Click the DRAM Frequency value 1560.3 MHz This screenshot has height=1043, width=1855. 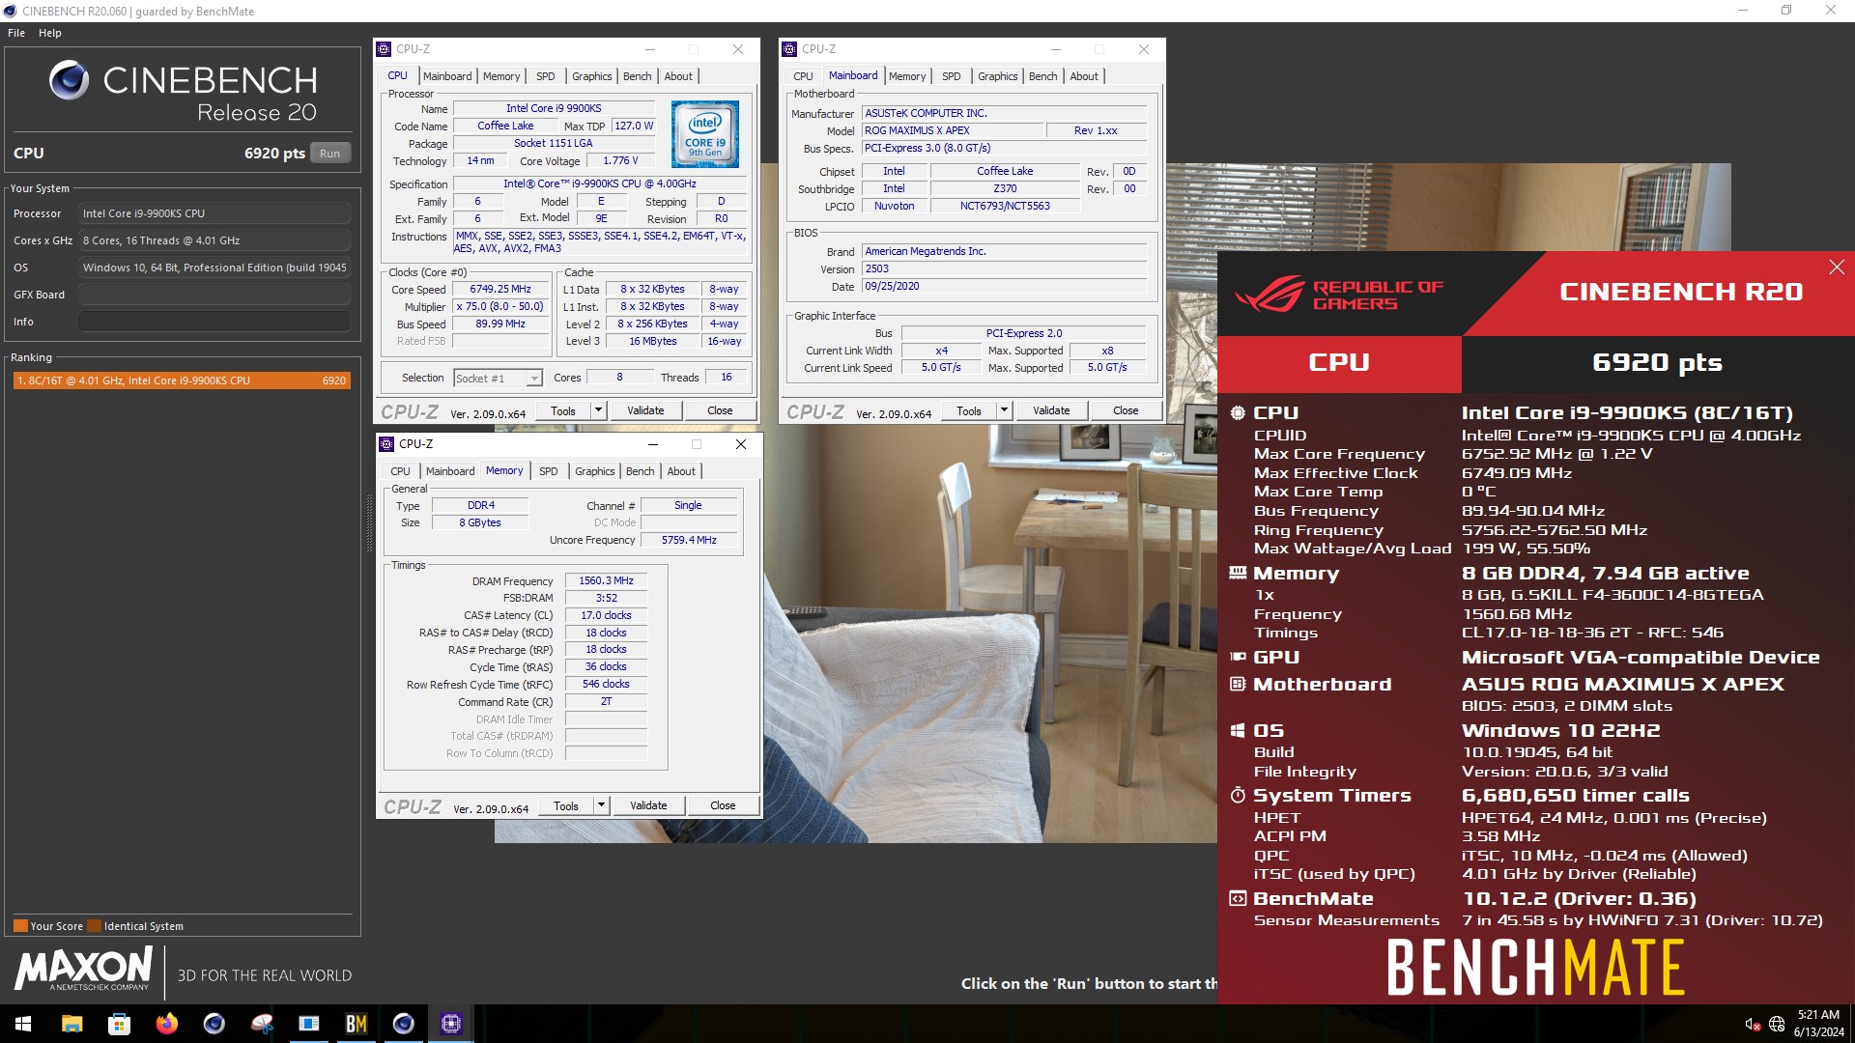point(606,580)
